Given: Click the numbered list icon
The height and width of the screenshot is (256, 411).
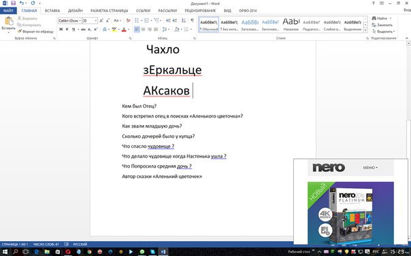Looking at the screenshot, I should 146,20.
